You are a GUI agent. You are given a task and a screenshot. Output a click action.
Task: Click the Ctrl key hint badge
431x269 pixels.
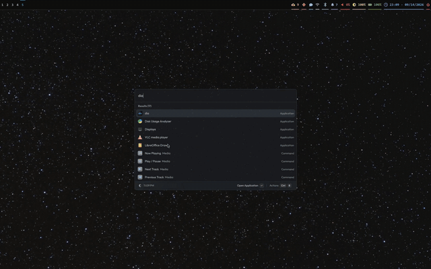[283, 186]
